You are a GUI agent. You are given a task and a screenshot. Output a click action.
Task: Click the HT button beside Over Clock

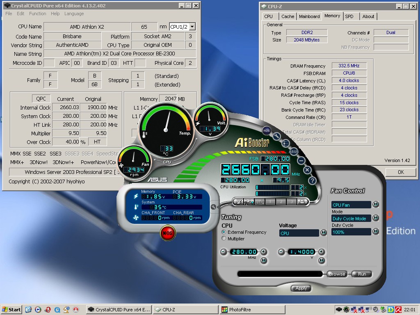(97, 142)
